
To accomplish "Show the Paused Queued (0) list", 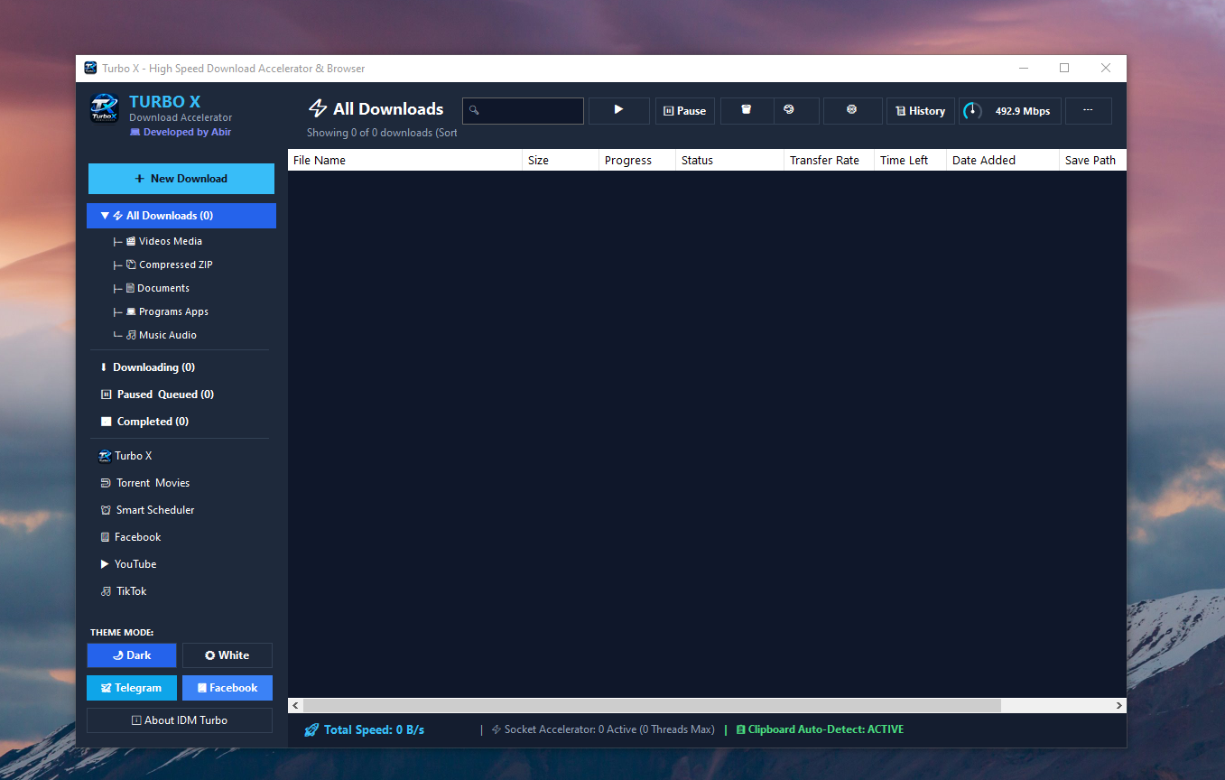I will [x=157, y=395].
